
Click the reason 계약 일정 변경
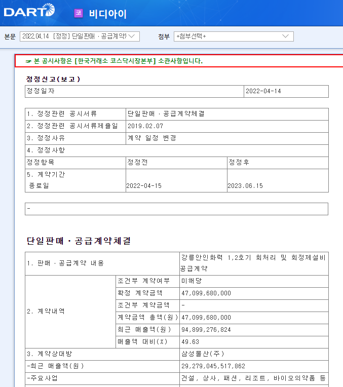tap(151, 138)
